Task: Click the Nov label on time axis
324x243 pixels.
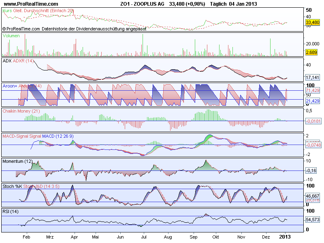Action: (241, 237)
